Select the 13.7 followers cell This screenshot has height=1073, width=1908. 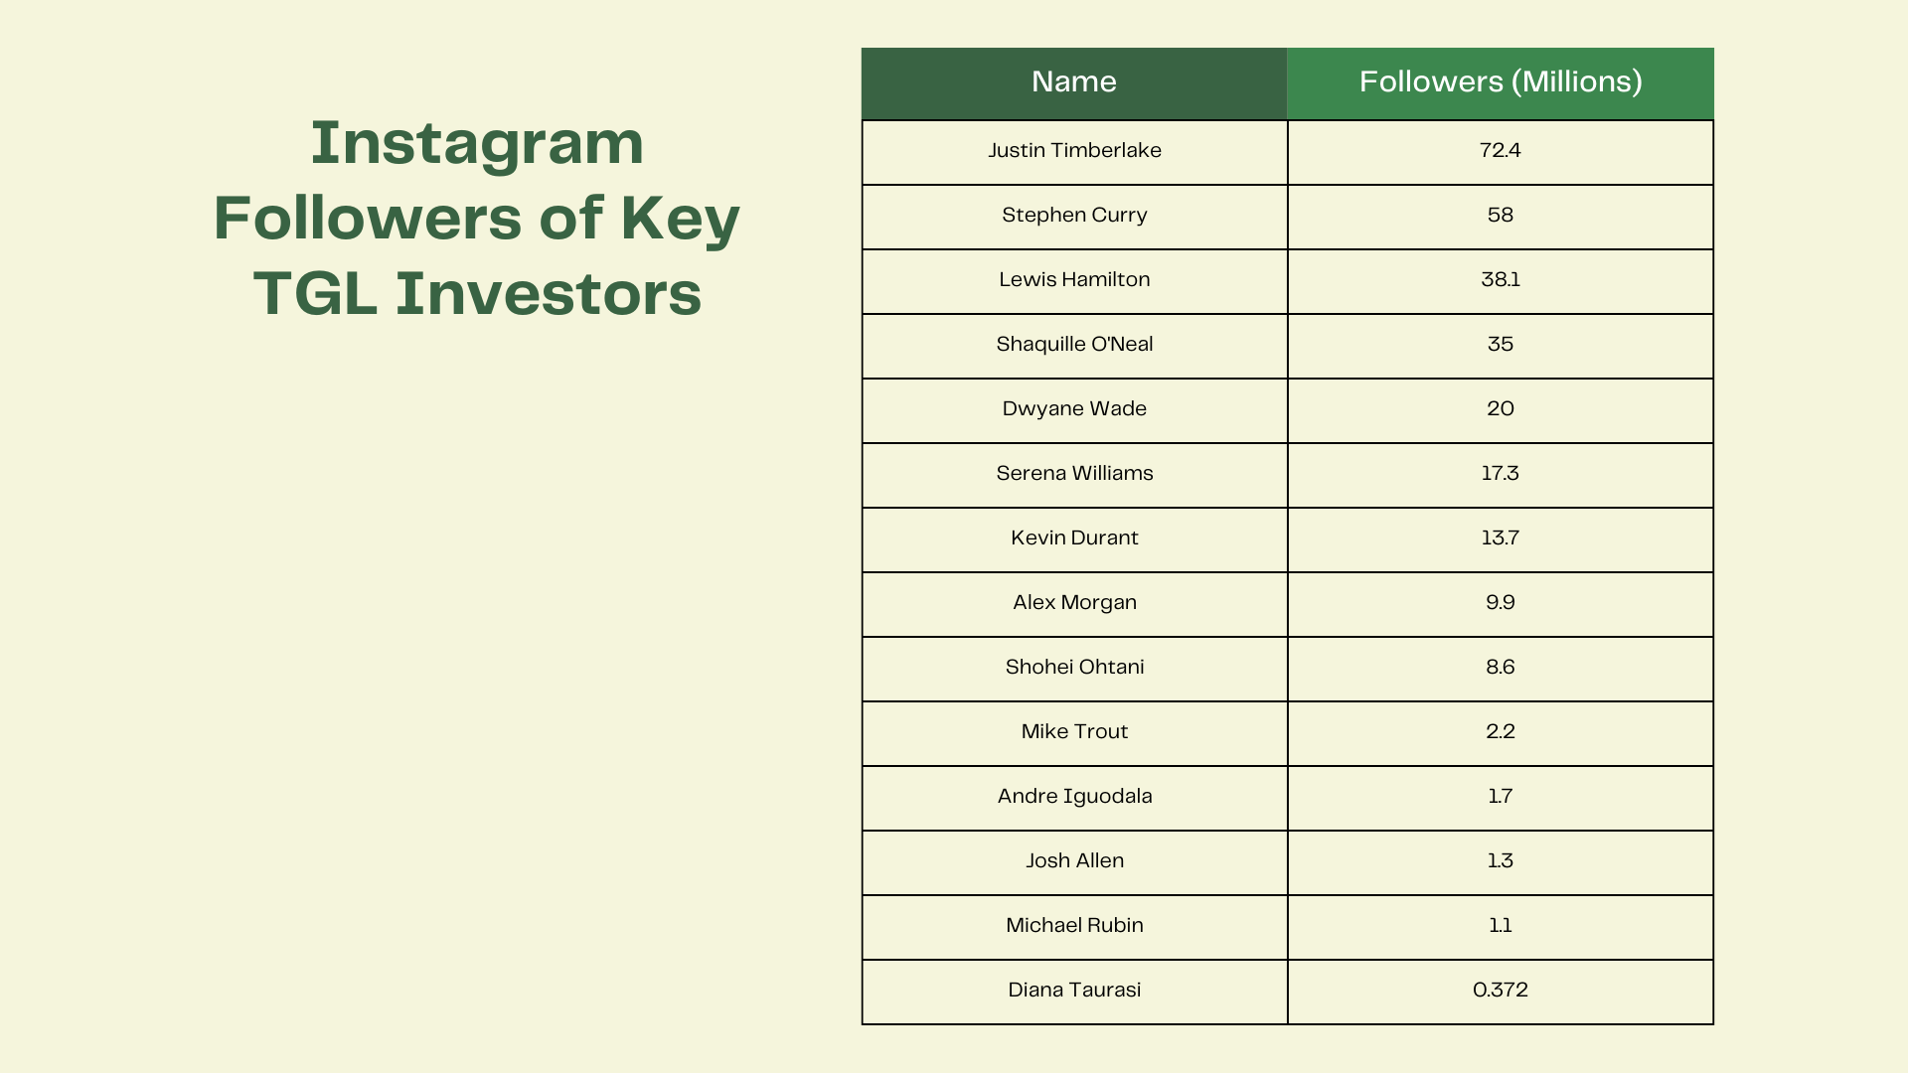click(1500, 538)
